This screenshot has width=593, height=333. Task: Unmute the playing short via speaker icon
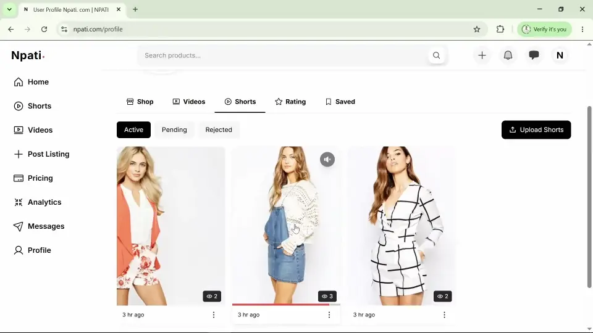327,159
